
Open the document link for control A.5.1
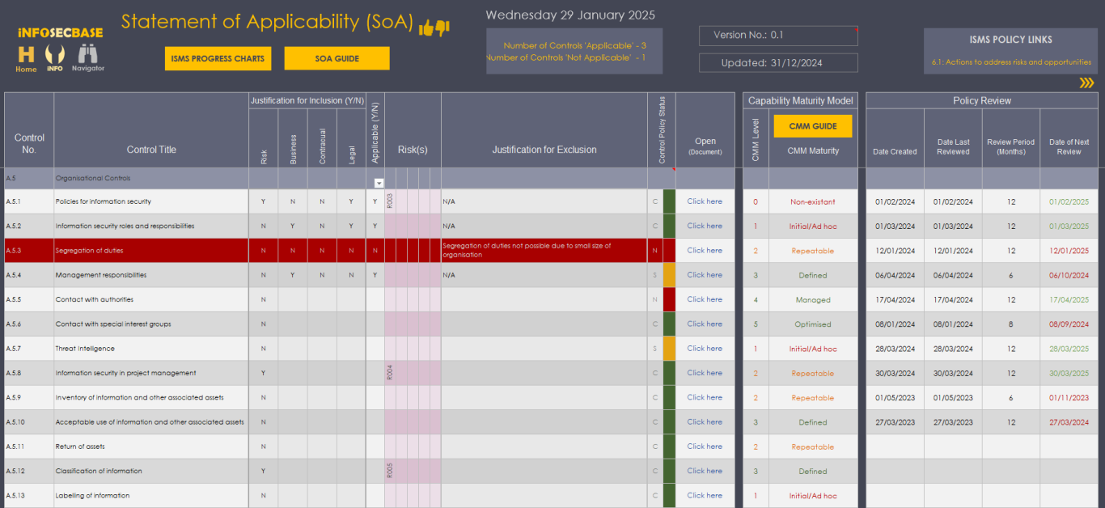705,201
